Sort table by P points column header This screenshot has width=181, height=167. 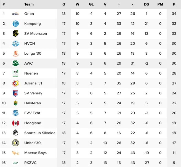tap(174, 4)
